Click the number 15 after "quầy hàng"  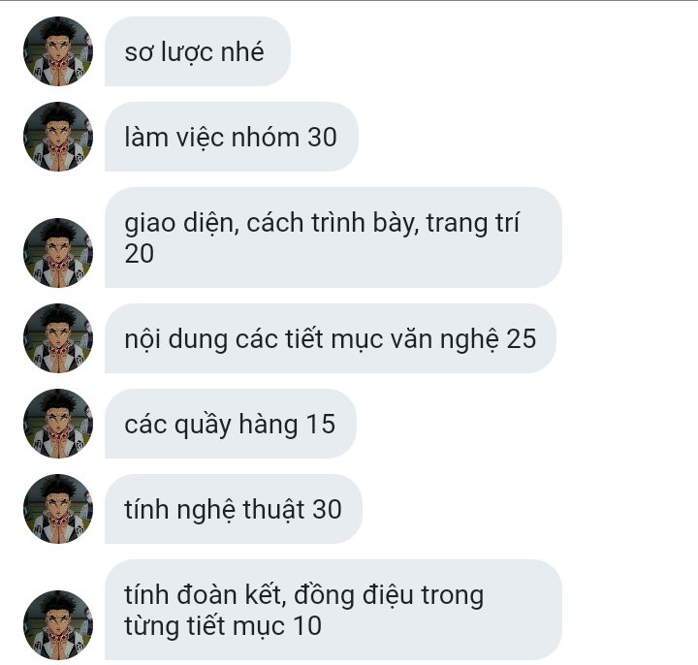tap(321, 425)
